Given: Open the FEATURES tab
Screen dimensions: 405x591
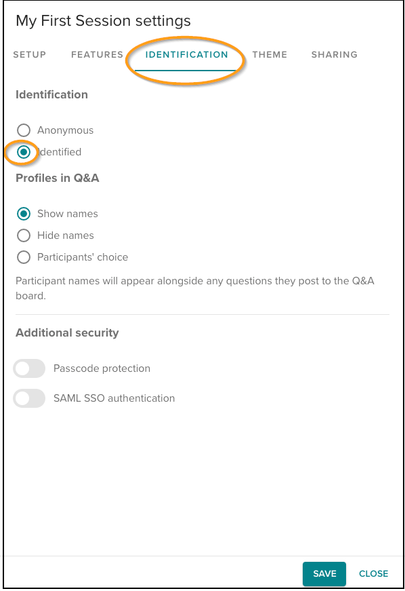Looking at the screenshot, I should [x=96, y=54].
